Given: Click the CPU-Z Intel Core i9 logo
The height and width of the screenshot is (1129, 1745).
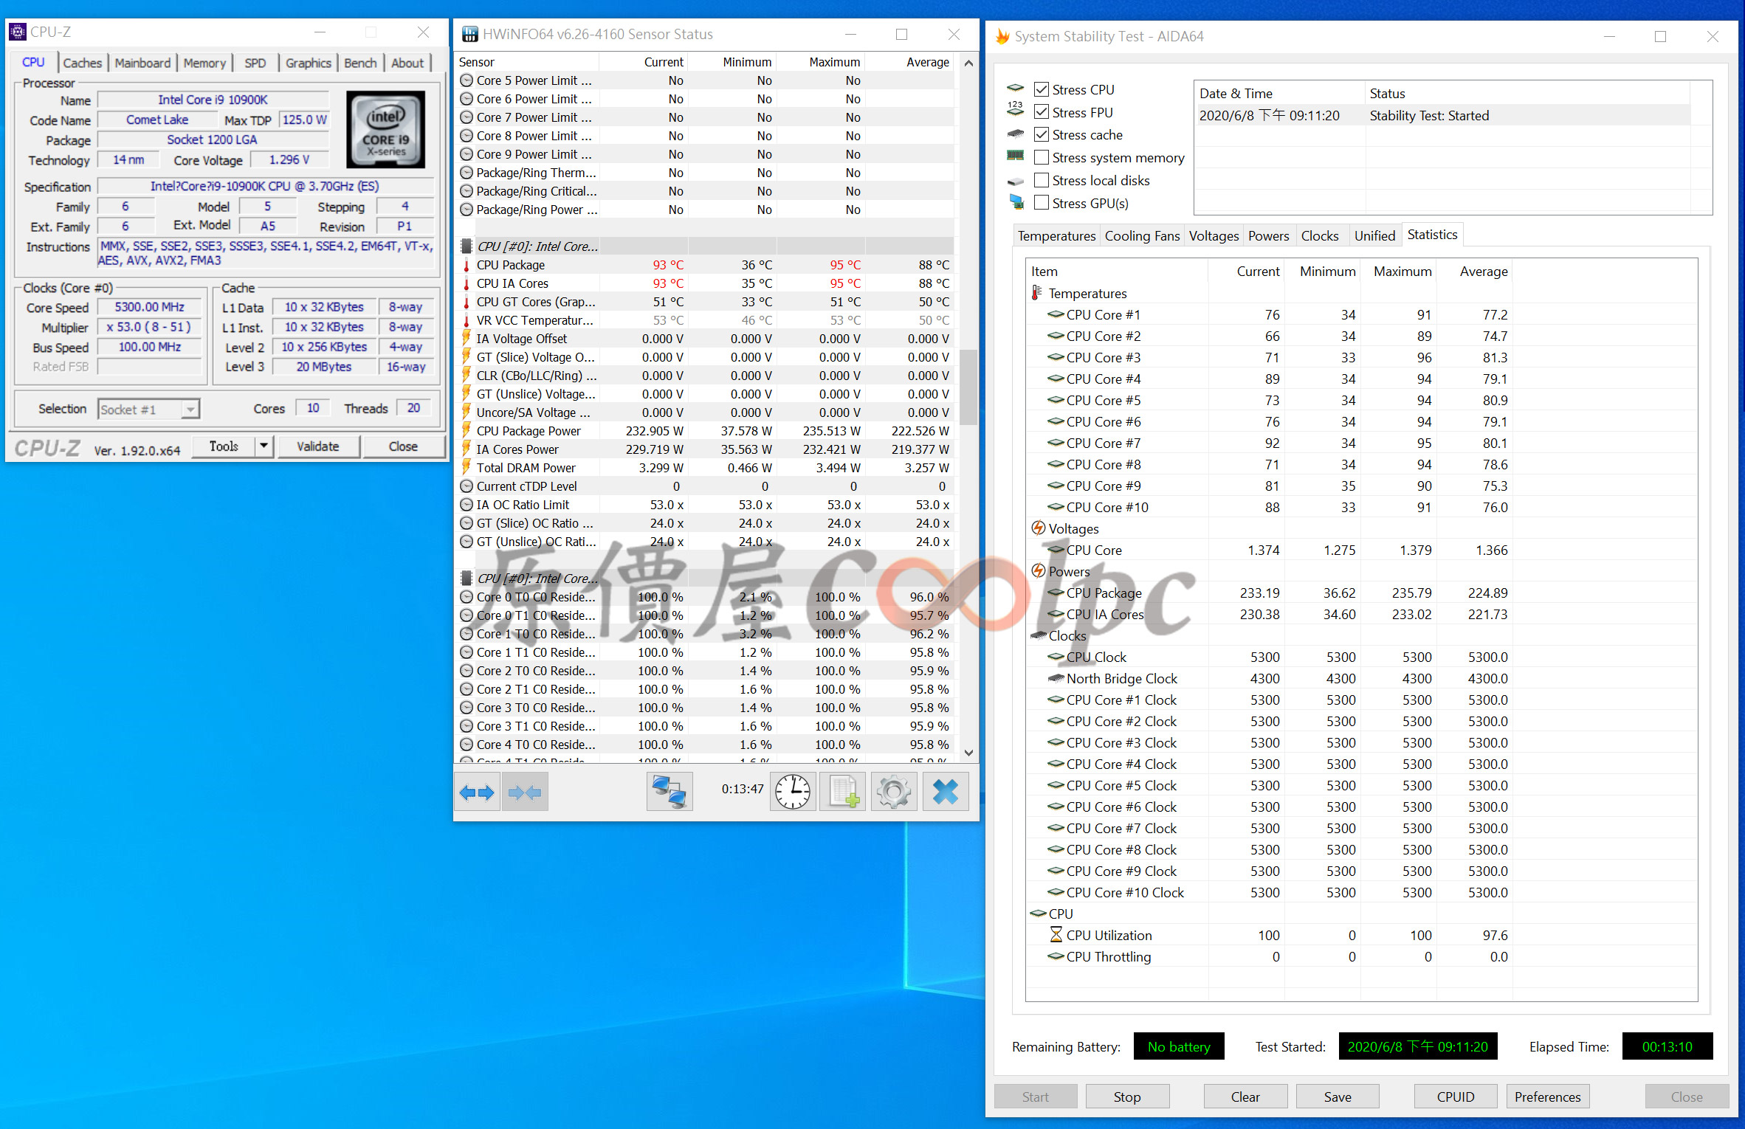Looking at the screenshot, I should pos(386,130).
